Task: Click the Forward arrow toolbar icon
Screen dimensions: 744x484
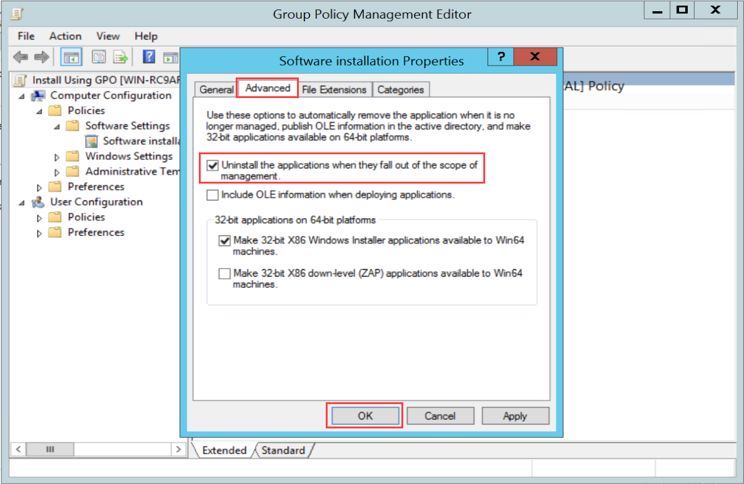Action: pyautogui.click(x=42, y=57)
